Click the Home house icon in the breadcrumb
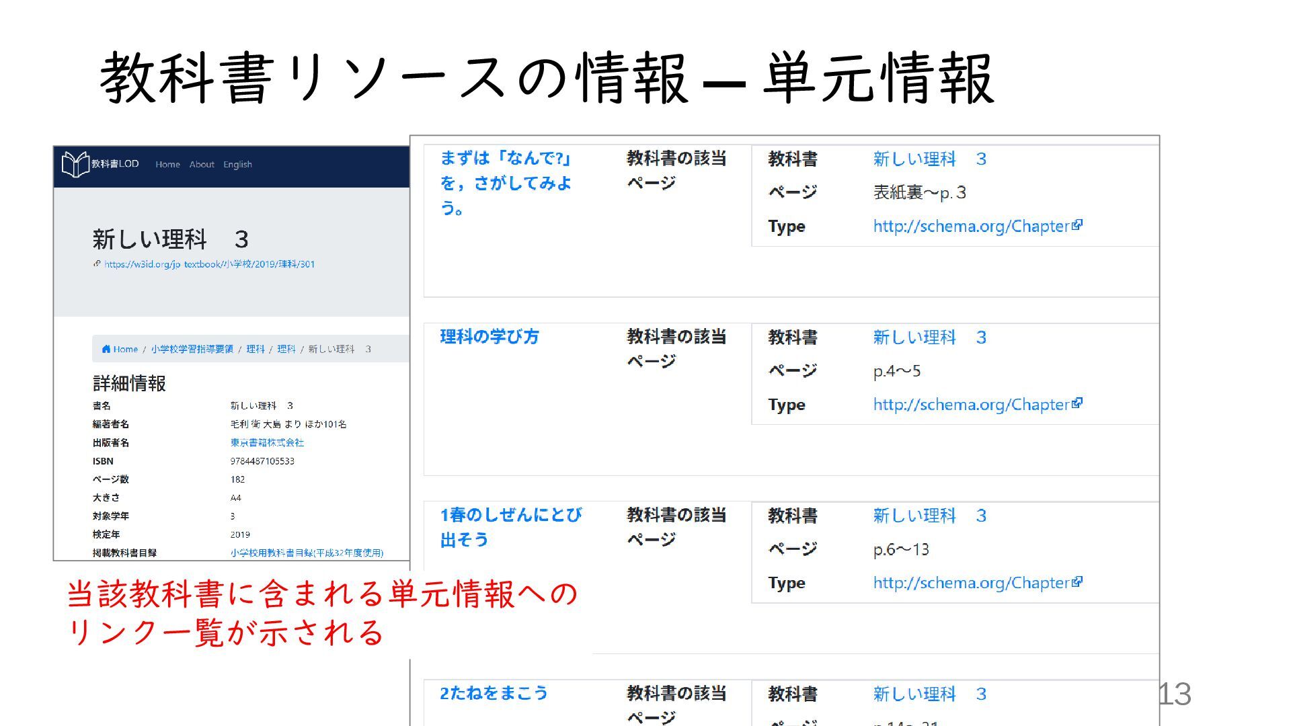 [106, 349]
